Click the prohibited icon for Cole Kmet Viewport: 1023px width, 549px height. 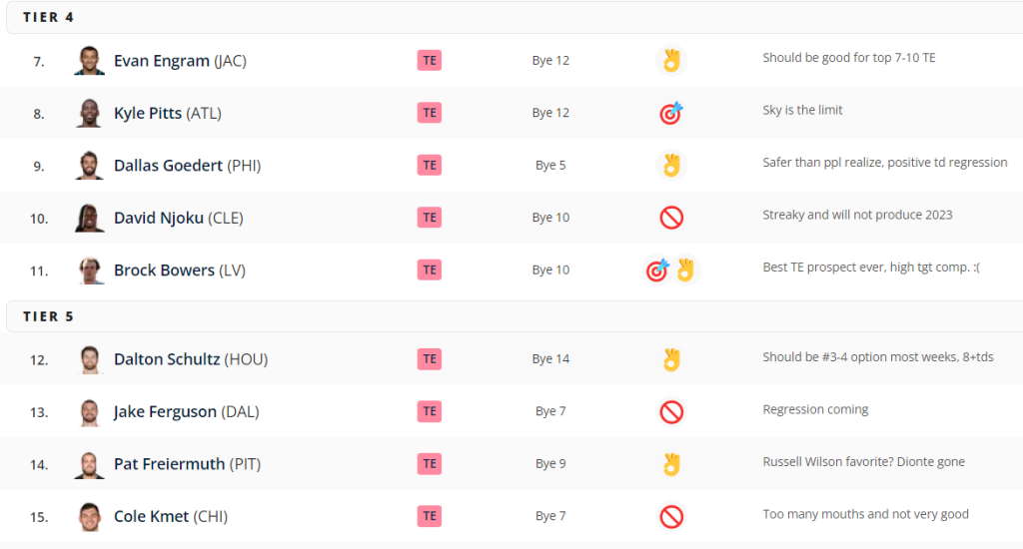pyautogui.click(x=670, y=517)
